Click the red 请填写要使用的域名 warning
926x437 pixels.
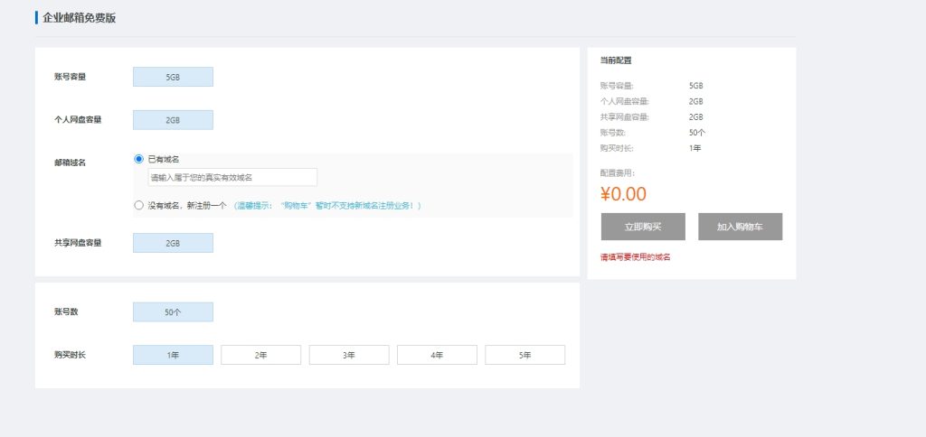tap(636, 257)
